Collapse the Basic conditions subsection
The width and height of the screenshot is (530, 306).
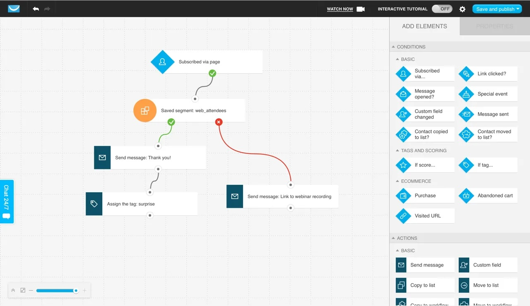click(x=397, y=59)
